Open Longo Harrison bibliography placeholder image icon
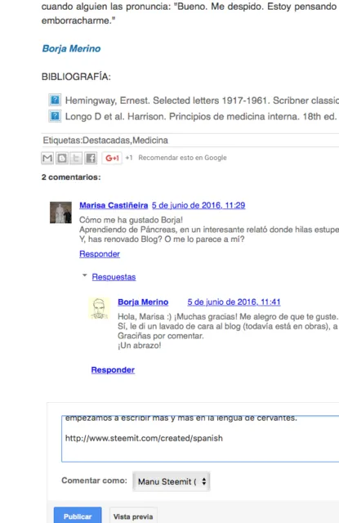The width and height of the screenshot is (339, 523). 55,116
